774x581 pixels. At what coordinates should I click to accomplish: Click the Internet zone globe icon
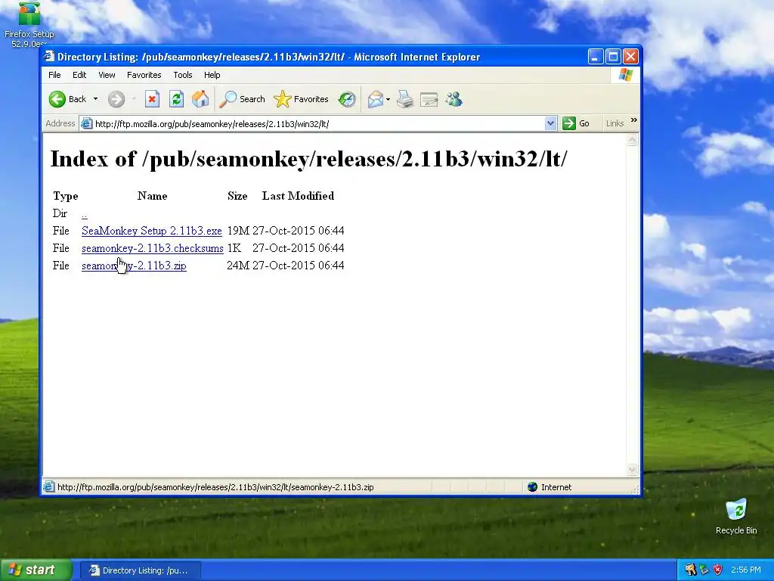click(532, 487)
